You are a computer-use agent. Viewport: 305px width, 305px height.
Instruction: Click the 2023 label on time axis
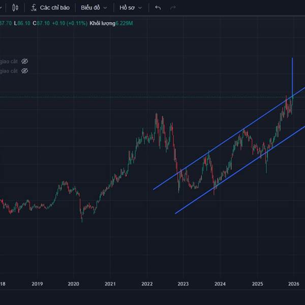click(x=183, y=284)
